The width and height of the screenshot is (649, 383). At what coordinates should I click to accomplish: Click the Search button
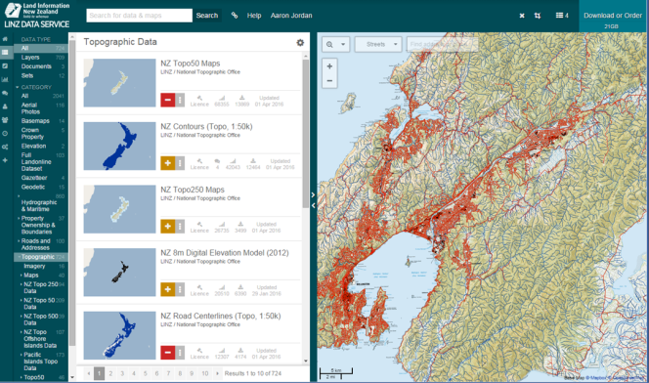[x=207, y=16]
